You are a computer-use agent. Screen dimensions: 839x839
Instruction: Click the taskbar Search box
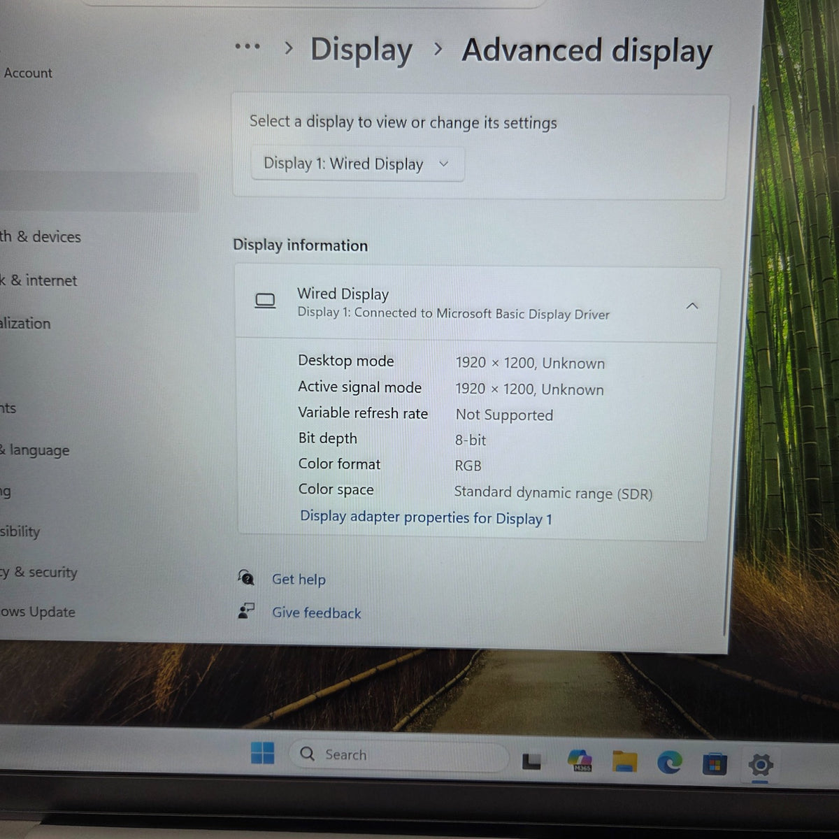(399, 755)
